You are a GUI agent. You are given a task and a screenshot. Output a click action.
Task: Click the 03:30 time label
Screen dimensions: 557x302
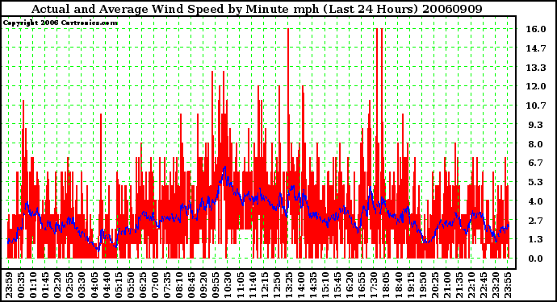[82, 285]
